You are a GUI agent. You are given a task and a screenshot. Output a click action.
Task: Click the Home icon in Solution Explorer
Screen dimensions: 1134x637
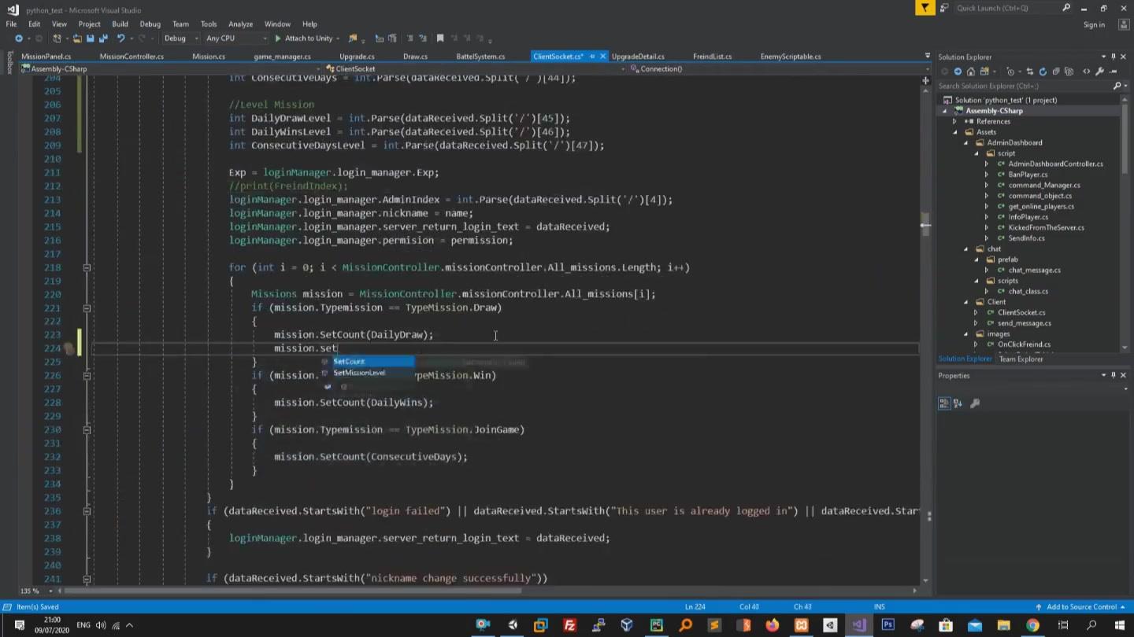point(971,72)
